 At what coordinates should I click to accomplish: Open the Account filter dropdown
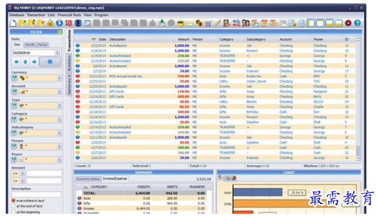pos(59,92)
